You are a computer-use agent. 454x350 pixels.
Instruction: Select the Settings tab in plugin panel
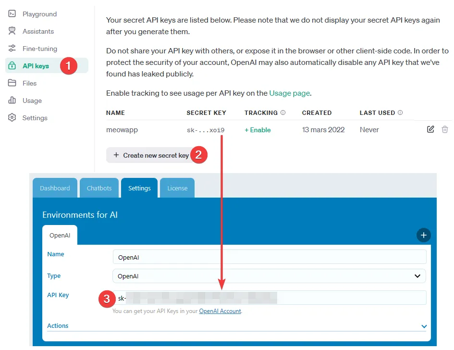coord(139,188)
